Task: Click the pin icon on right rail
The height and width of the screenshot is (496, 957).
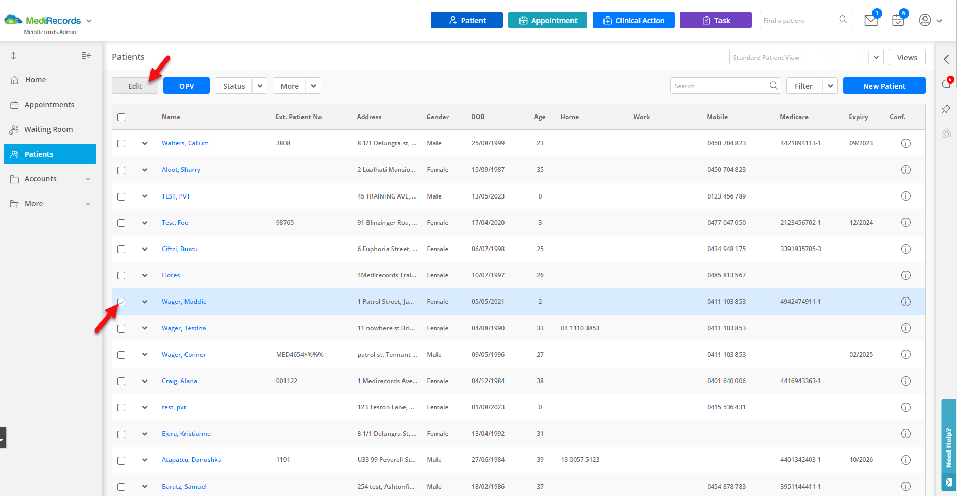Action: click(x=946, y=109)
